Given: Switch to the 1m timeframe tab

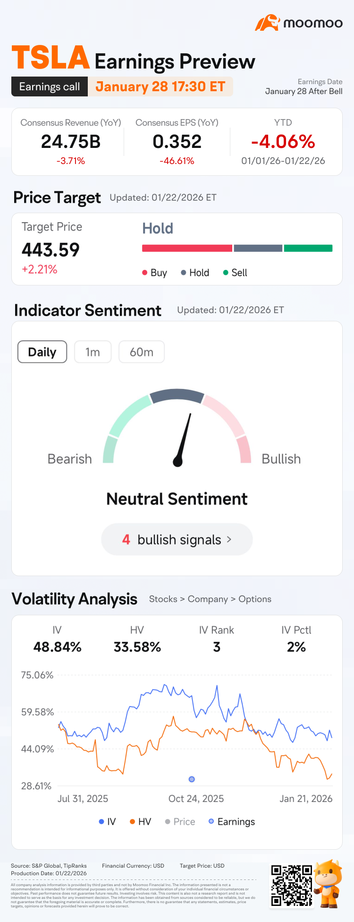Looking at the screenshot, I should pos(93,352).
